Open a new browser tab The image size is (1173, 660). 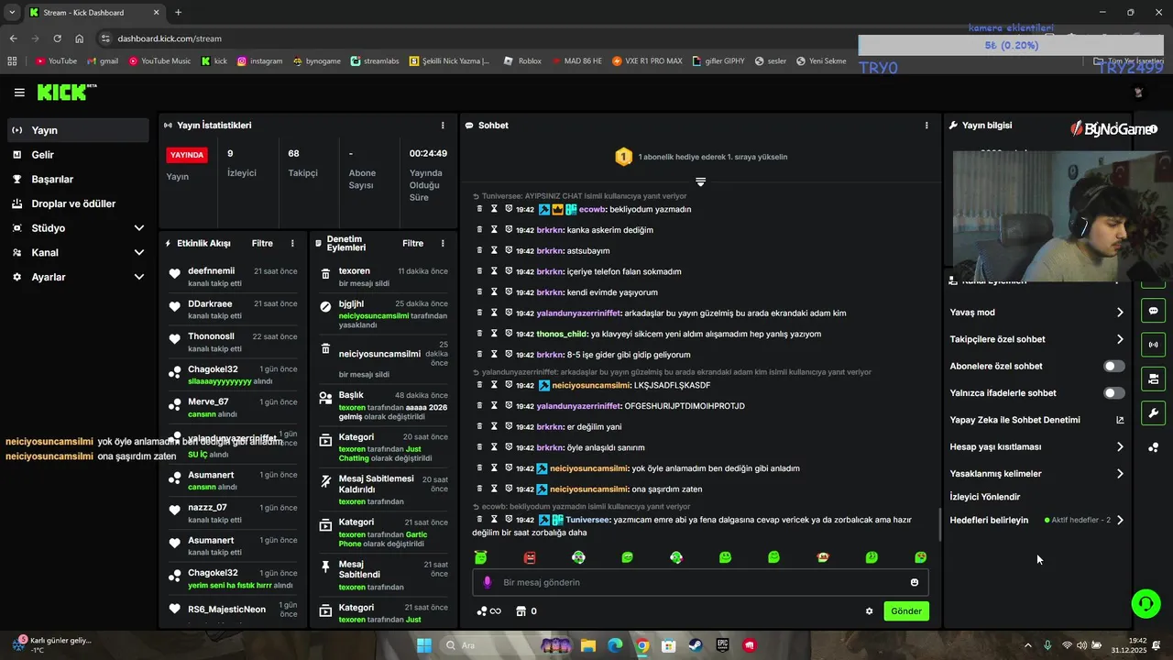click(x=178, y=13)
